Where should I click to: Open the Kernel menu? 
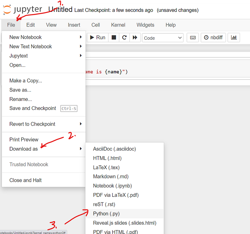tap(118, 25)
